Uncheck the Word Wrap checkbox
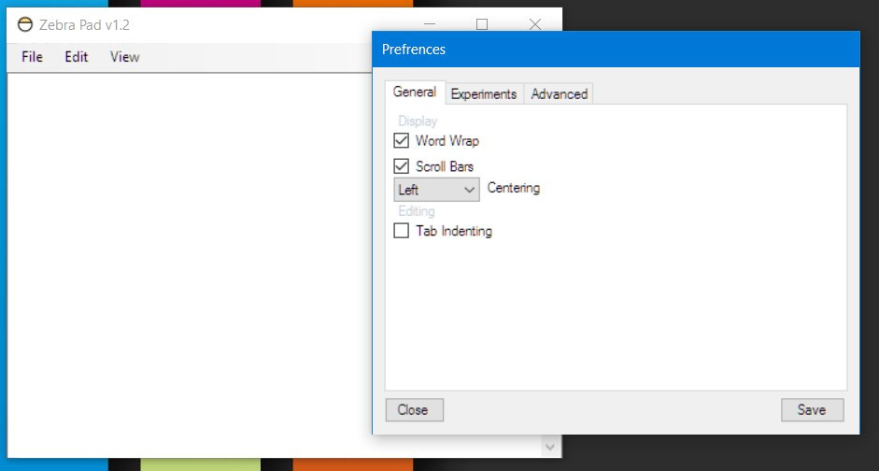879x471 pixels. click(x=402, y=141)
